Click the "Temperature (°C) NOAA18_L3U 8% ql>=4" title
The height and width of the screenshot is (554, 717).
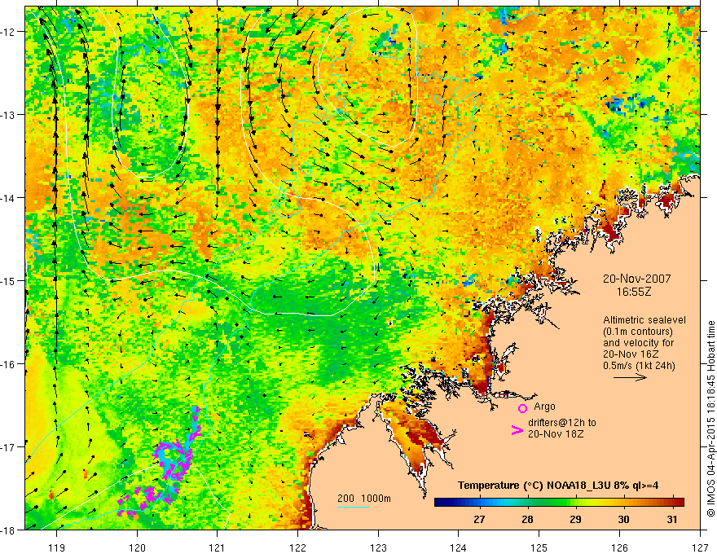coord(558,486)
